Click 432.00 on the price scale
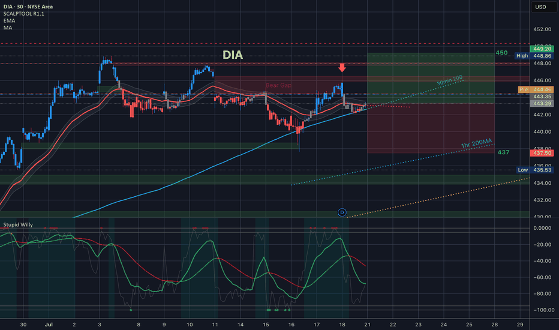Image resolution: width=559 pixels, height=330 pixels. click(542, 200)
